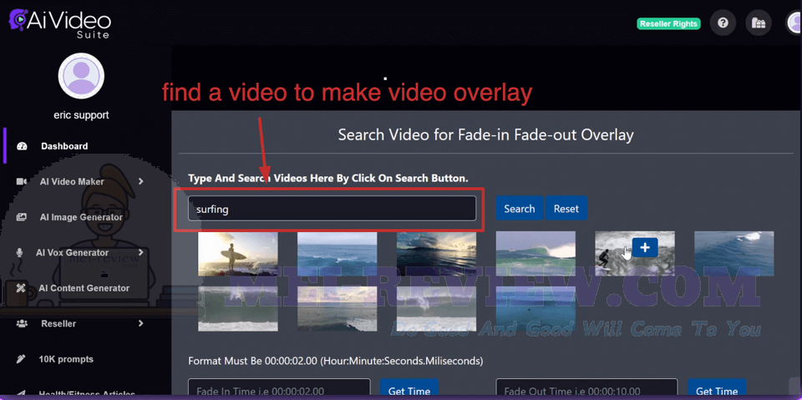Open AI Vox Generator menu item
Screen dimensions: 802x400
click(x=72, y=253)
